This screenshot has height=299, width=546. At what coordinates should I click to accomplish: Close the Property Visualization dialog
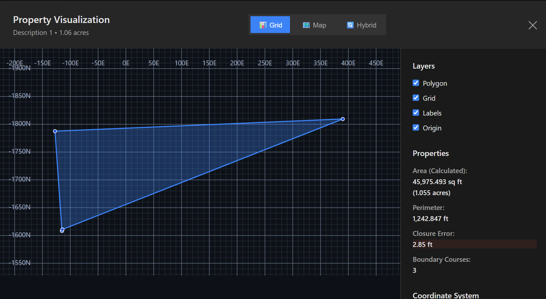coord(532,25)
